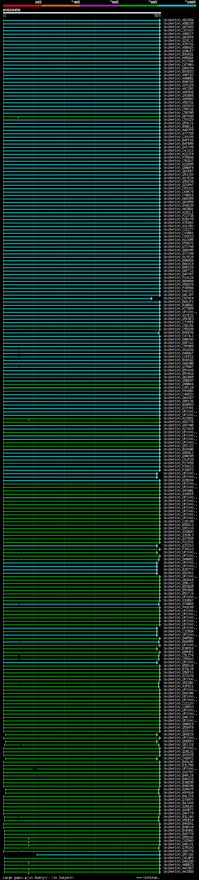Open hit UniRef100_Q6SKP4

178,37
